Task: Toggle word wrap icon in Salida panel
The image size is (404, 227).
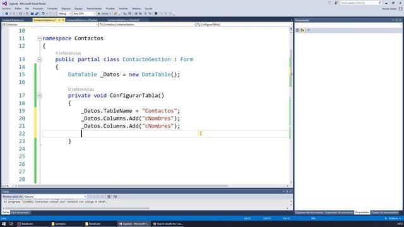Action: click(115, 197)
